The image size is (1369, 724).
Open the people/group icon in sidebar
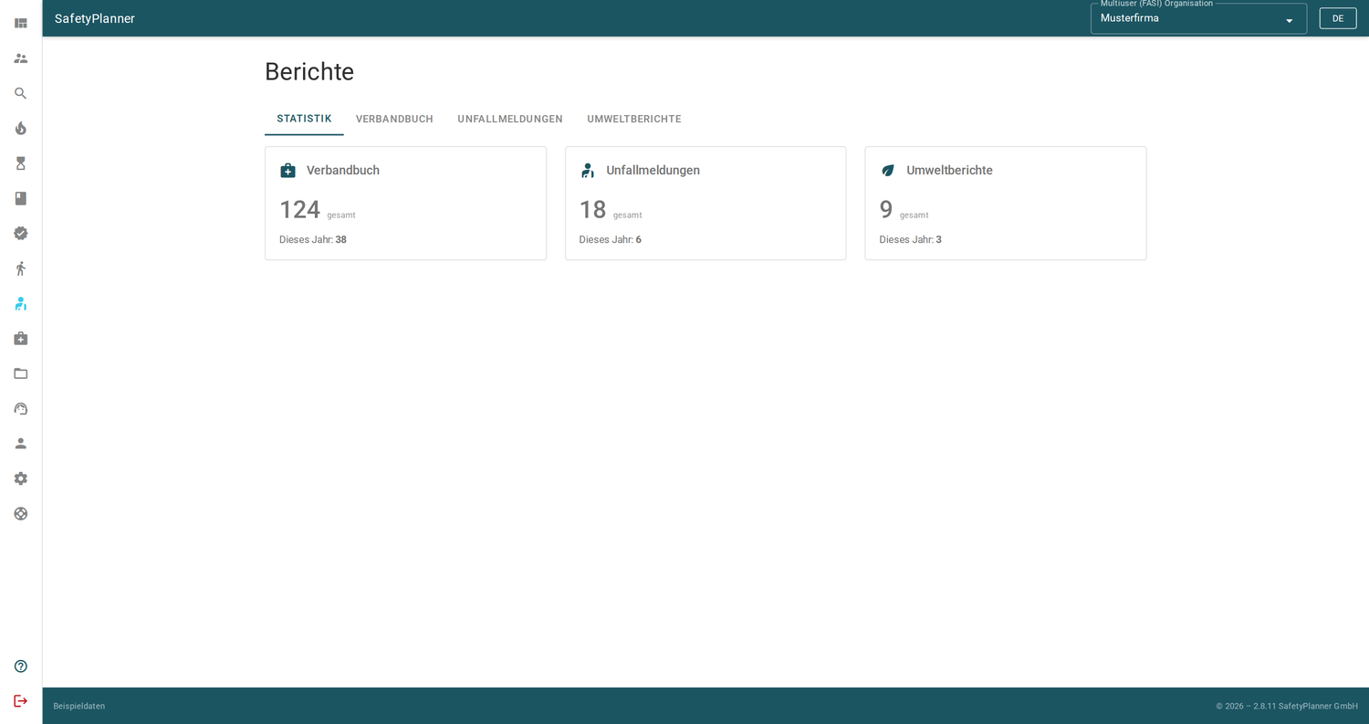pyautogui.click(x=20, y=58)
